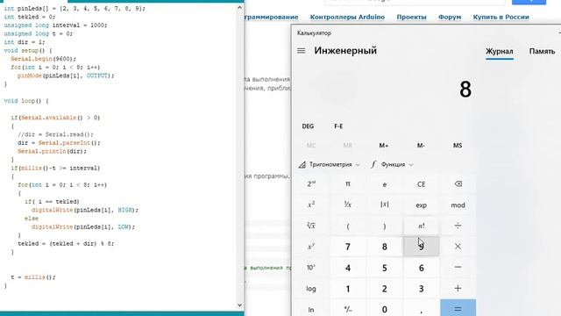This screenshot has width=561, height=316.
Task: Click the multiplication operator key
Action: click(458, 247)
